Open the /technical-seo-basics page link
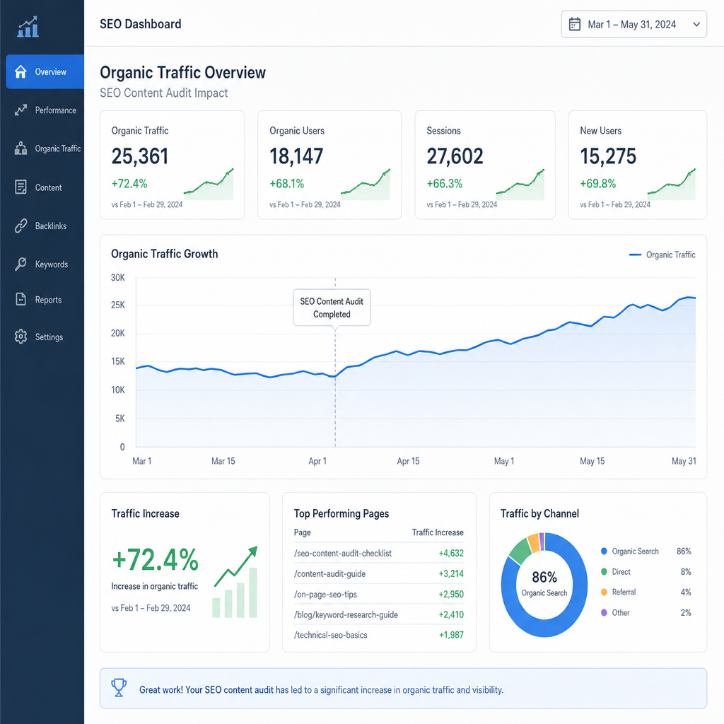The height and width of the screenshot is (724, 724). (x=331, y=635)
